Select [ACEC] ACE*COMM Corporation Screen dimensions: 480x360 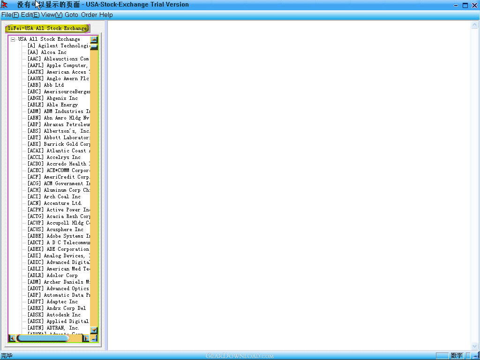[59, 170]
